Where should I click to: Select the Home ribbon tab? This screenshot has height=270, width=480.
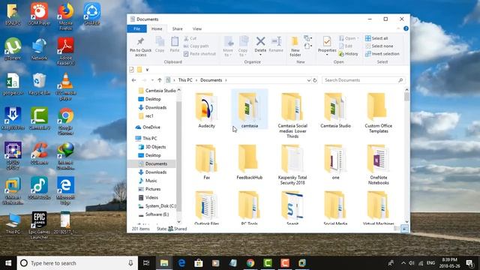pyautogui.click(x=157, y=28)
